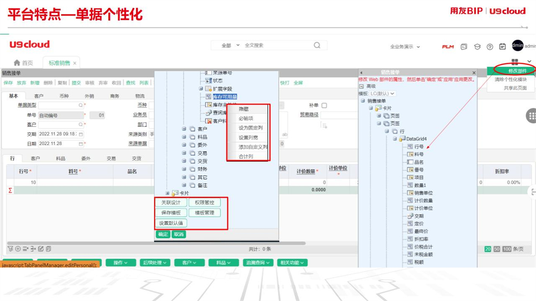Click the search magnifier in 全文搜索 box
Image resolution: width=536 pixels, height=301 pixels.
pyautogui.click(x=317, y=45)
